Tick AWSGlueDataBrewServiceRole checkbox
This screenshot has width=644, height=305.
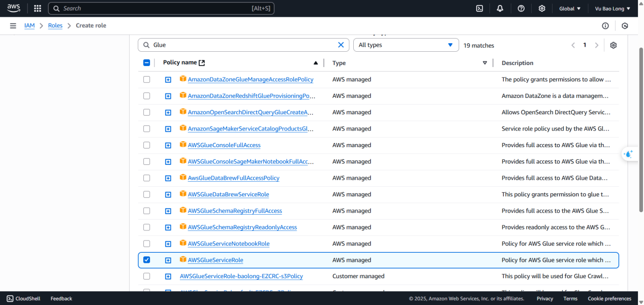pyautogui.click(x=147, y=194)
